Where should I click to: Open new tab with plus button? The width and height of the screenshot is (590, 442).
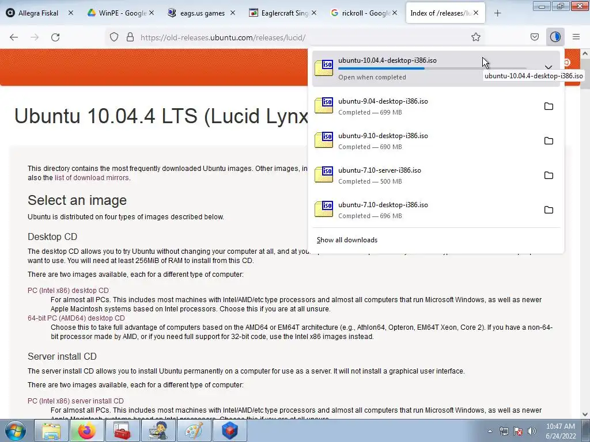click(x=497, y=13)
